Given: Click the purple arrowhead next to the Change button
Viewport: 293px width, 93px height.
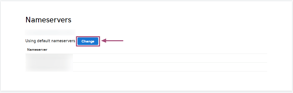Looking at the screenshot, I should pos(104,41).
